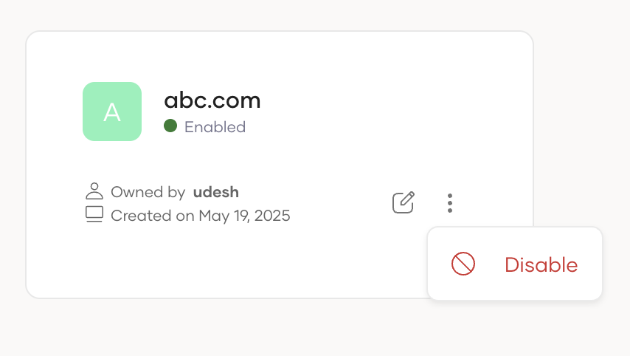Click the Owned by label
The image size is (630, 356).
coord(148,193)
